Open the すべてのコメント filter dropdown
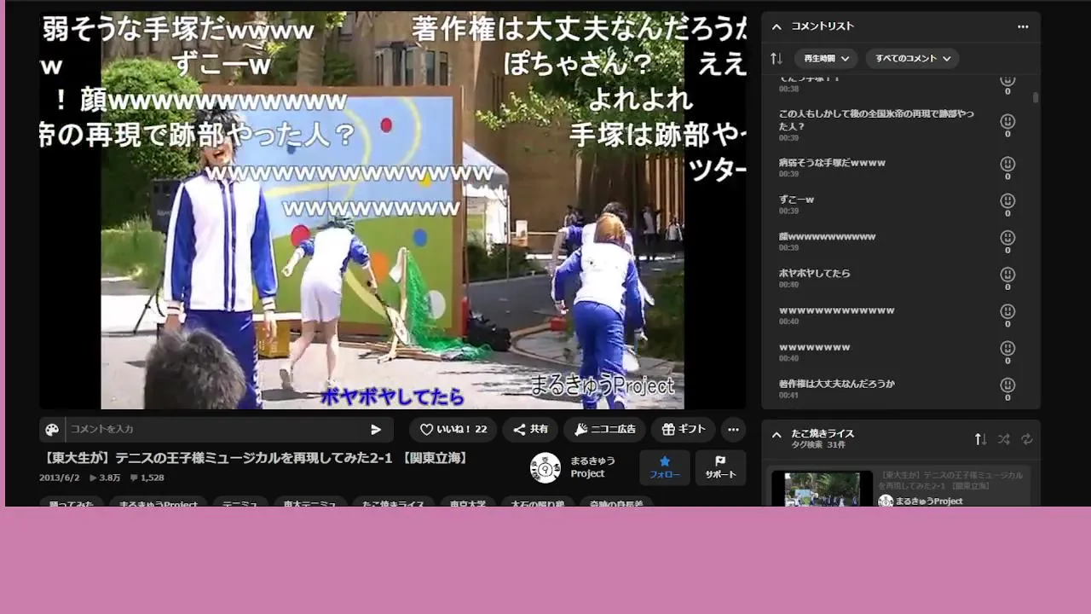This screenshot has width=1091, height=614. 913,59
